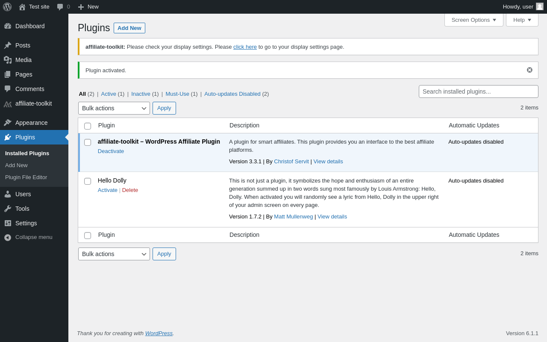
Task: Open the Settings sliders icon
Action: click(x=8, y=223)
